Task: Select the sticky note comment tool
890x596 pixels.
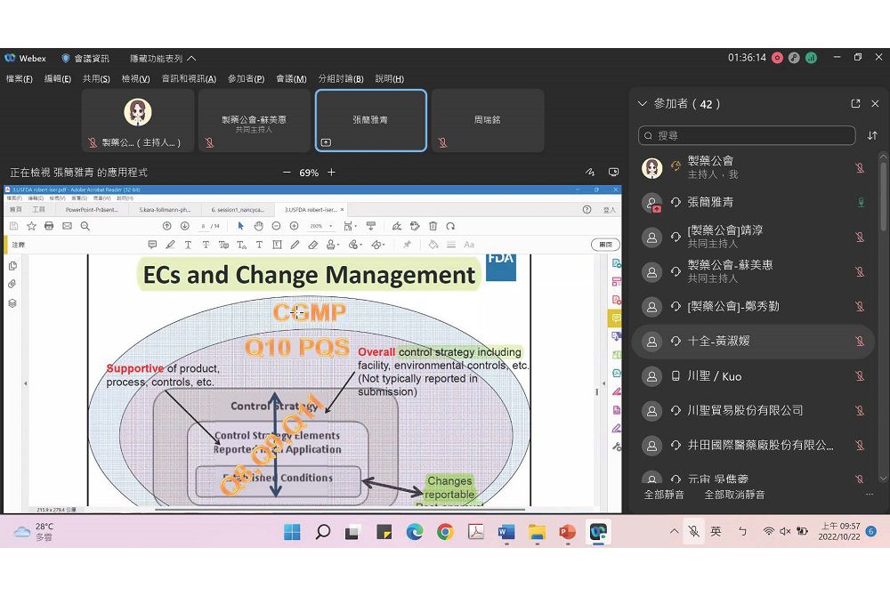Action: click(152, 245)
